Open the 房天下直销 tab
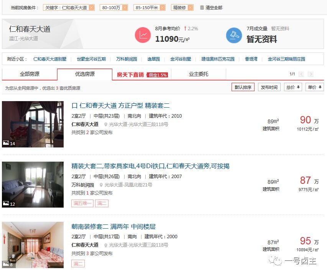This screenshot has width=327, height=275. 142,75
